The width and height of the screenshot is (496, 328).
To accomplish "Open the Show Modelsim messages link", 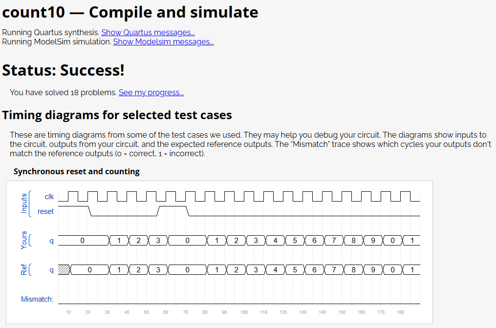I will click(164, 41).
